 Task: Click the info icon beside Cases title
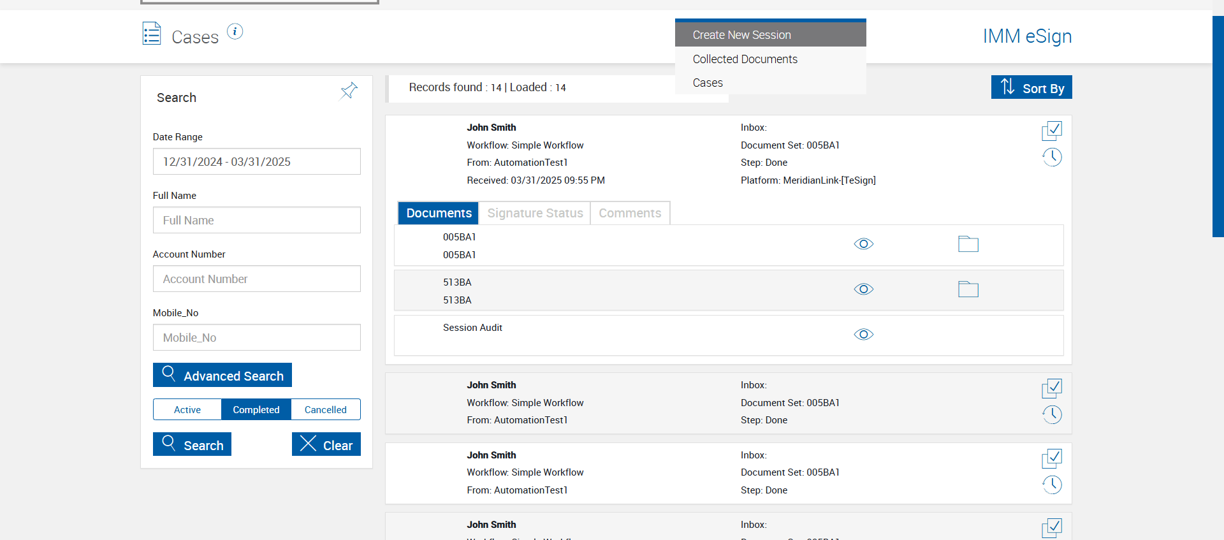pos(235,32)
